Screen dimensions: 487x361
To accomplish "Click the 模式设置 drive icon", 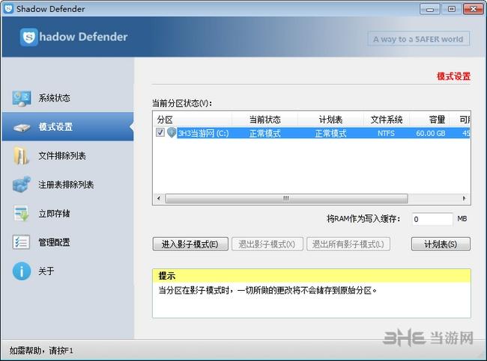I will pyautogui.click(x=22, y=127).
